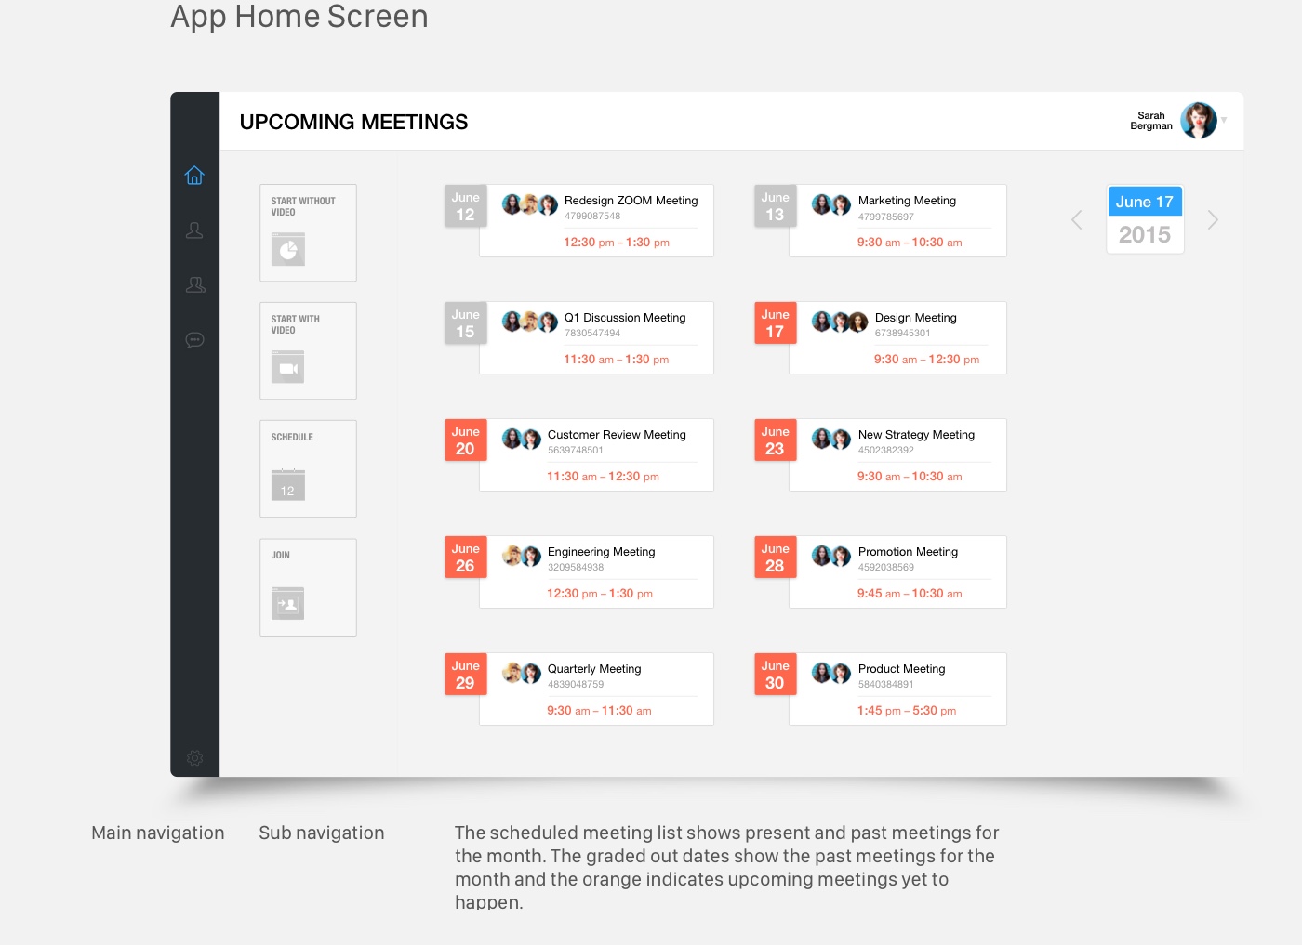Open settings gear at sidebar bottom
This screenshot has height=945, width=1302.
pyautogui.click(x=194, y=758)
